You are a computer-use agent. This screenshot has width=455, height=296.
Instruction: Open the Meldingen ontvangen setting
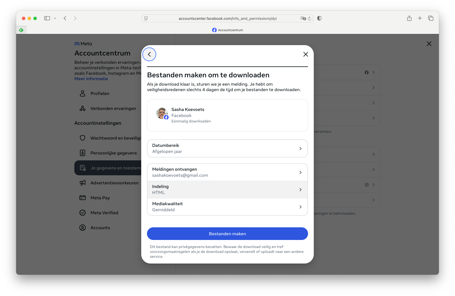click(227, 172)
